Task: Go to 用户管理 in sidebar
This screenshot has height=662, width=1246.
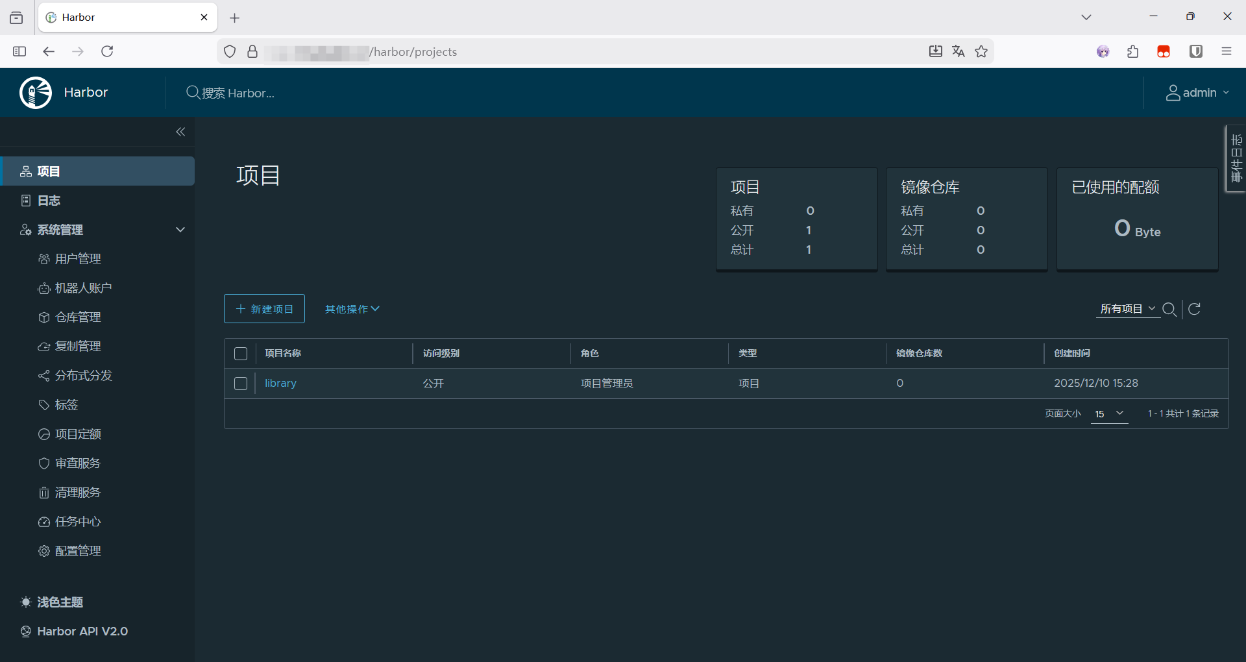Action: tap(78, 259)
